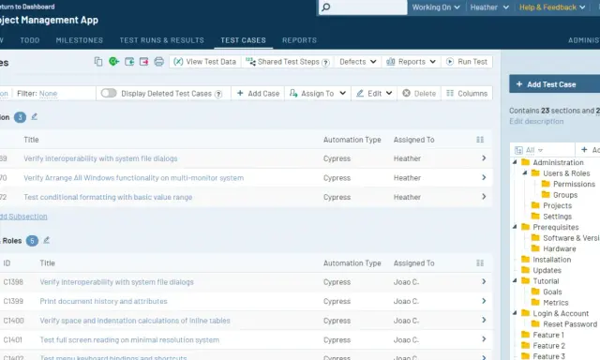Click pencil edit icon next to badge 3

point(35,116)
